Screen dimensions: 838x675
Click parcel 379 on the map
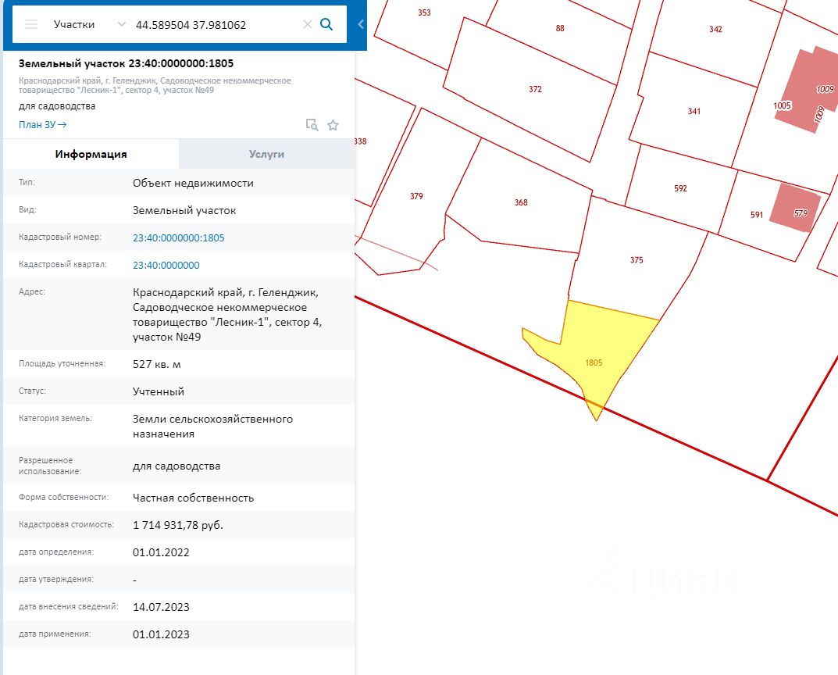pyautogui.click(x=416, y=196)
